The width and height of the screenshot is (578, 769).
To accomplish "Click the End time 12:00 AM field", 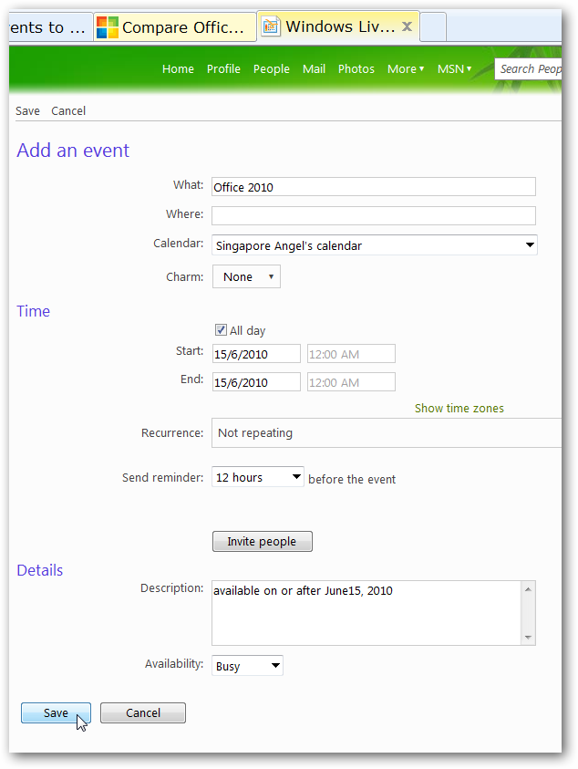I will [x=351, y=382].
